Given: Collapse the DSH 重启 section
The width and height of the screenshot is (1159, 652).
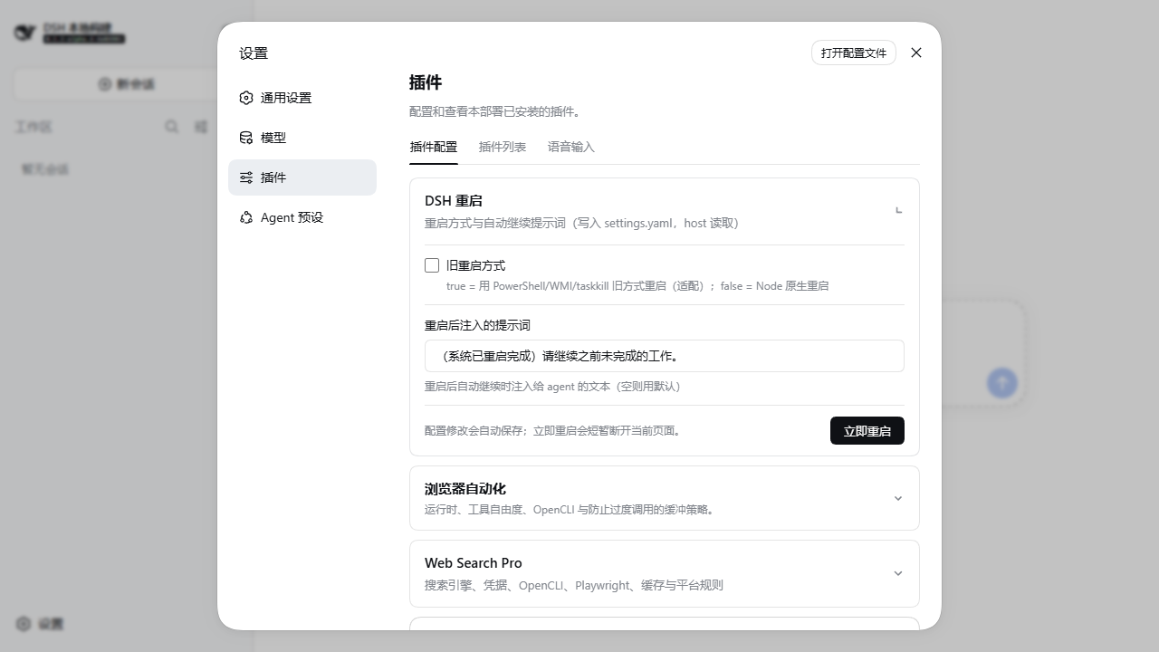Looking at the screenshot, I should click(x=898, y=210).
